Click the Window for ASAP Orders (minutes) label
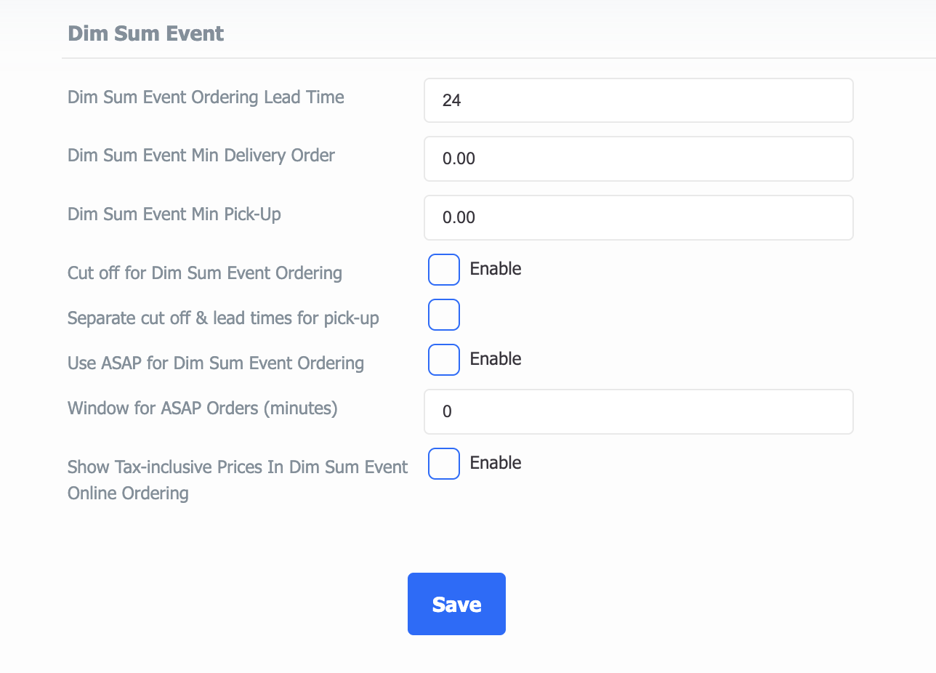This screenshot has width=936, height=673. tap(203, 408)
